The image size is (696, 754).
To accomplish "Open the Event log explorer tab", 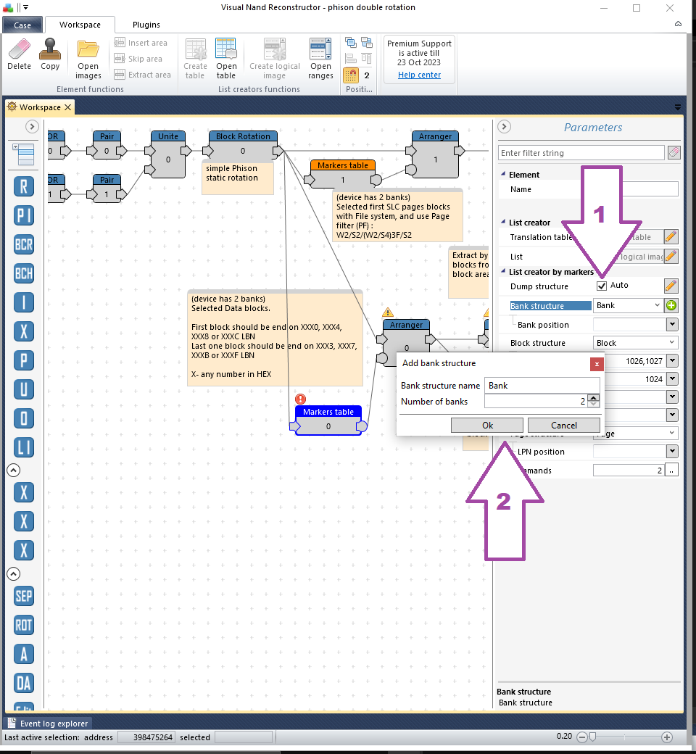I will (48, 724).
